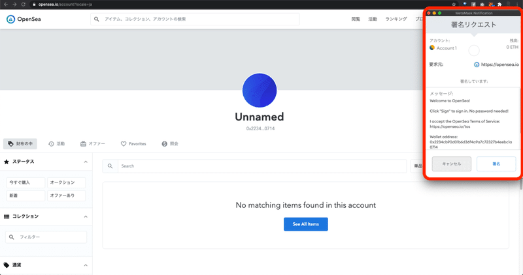The height and width of the screenshot is (275, 523).
Task: Click the https://opensea.io requester link
Action: pos(500,65)
